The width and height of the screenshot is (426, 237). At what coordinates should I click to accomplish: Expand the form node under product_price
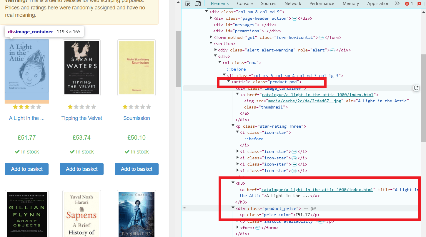pos(237,227)
